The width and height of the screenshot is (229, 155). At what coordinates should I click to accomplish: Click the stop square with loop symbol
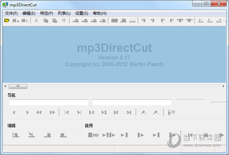94,135
